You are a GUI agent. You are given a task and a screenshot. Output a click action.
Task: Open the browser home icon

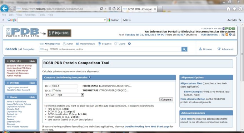[x=228, y=9]
